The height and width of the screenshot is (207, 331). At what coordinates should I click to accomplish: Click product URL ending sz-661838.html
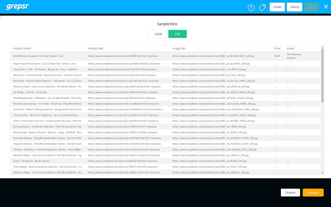click(x=123, y=161)
